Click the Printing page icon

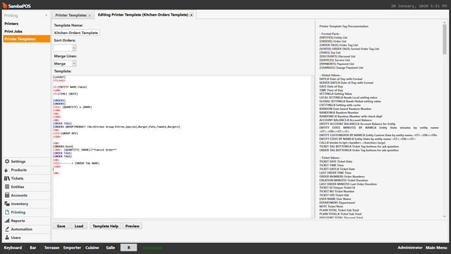7,212
